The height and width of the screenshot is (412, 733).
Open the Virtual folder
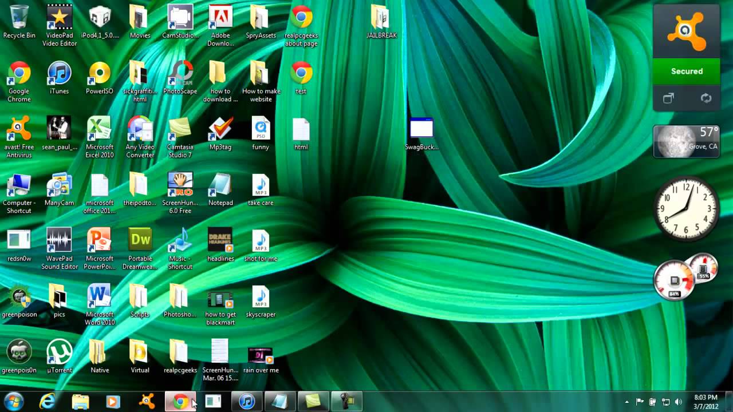click(x=140, y=357)
